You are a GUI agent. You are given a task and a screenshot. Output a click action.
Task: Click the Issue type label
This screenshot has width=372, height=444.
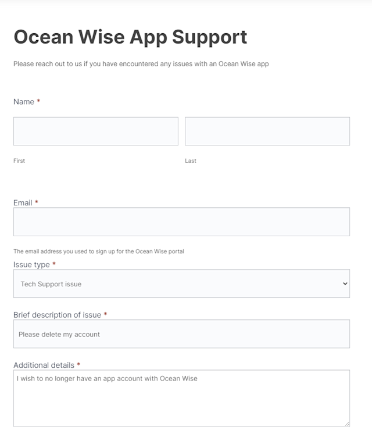[31, 265]
